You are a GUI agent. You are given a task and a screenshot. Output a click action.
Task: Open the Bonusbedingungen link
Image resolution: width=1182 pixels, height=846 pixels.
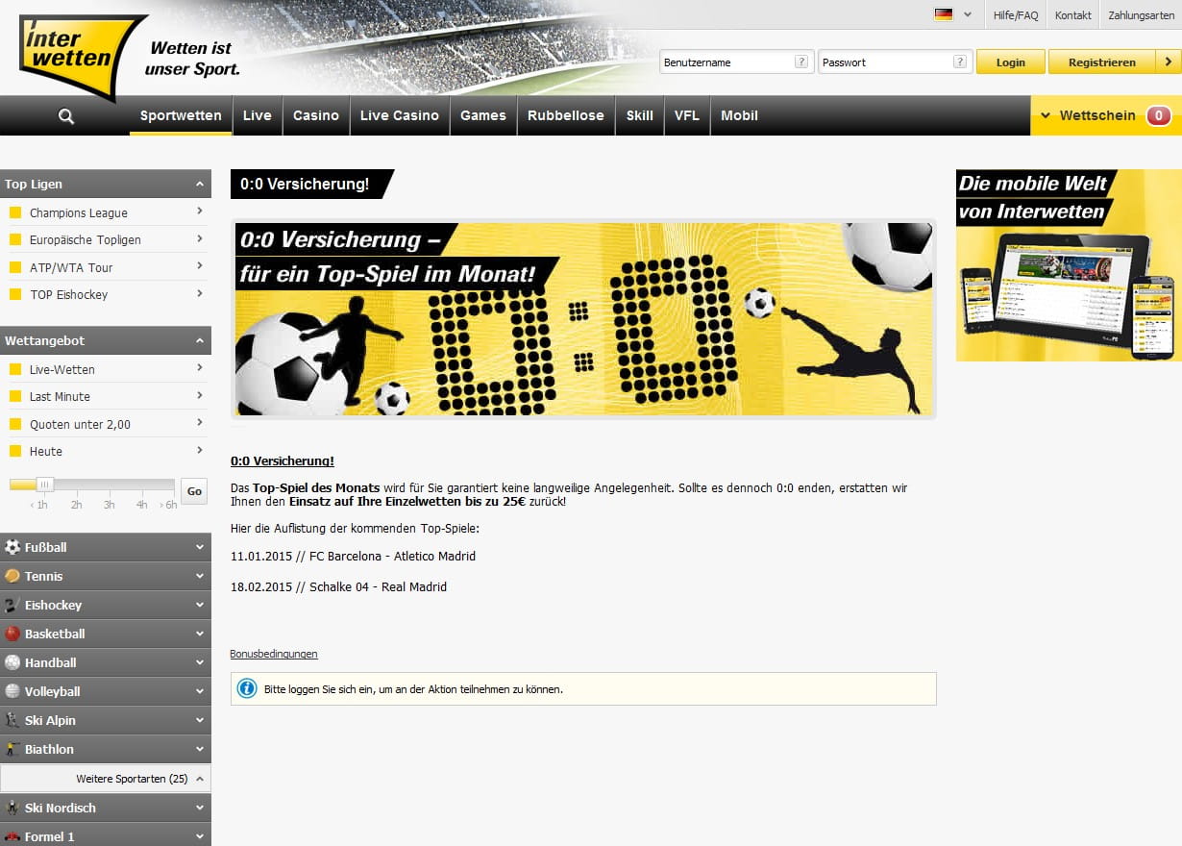(x=274, y=654)
